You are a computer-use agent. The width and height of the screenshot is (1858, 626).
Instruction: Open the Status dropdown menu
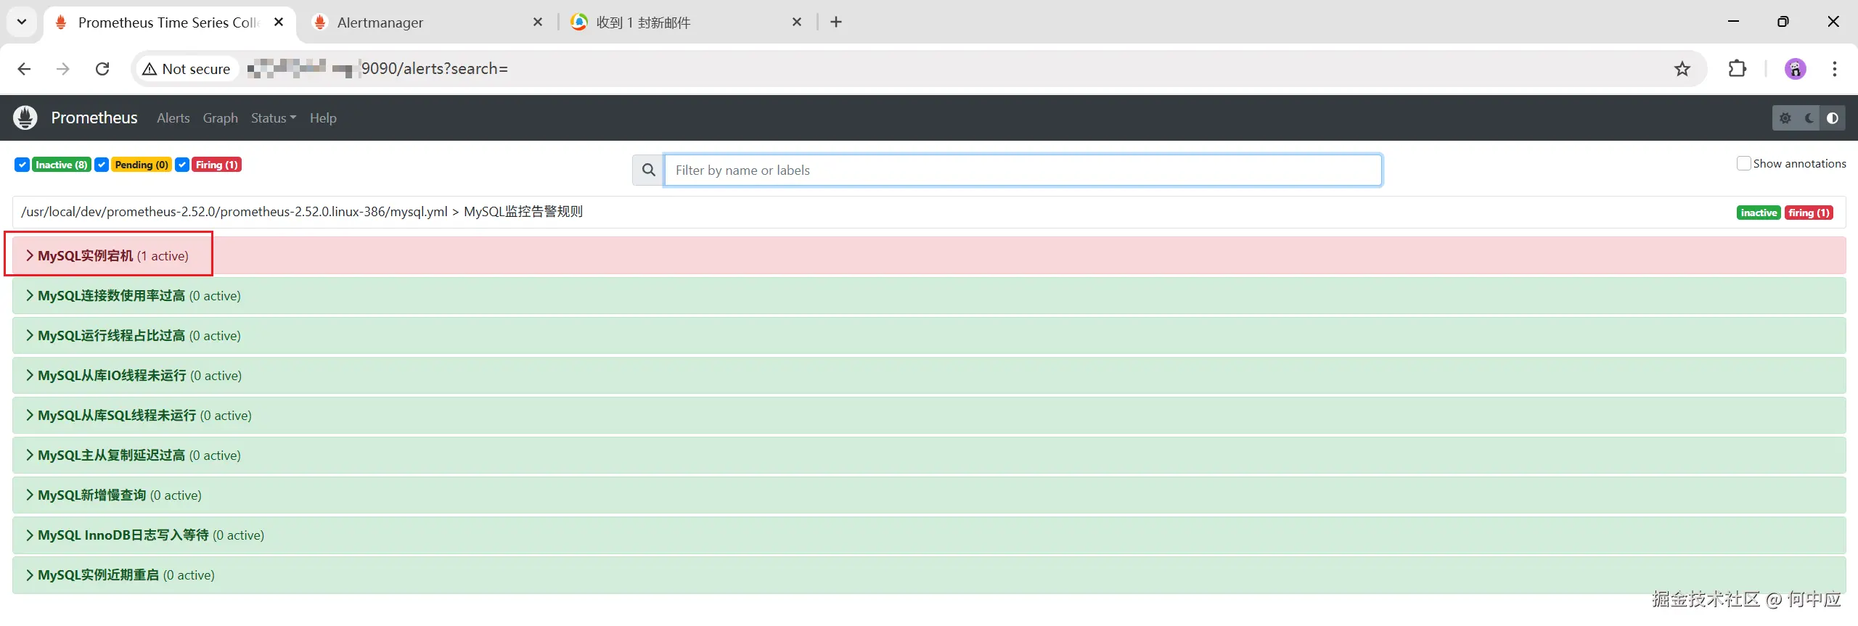click(x=274, y=118)
